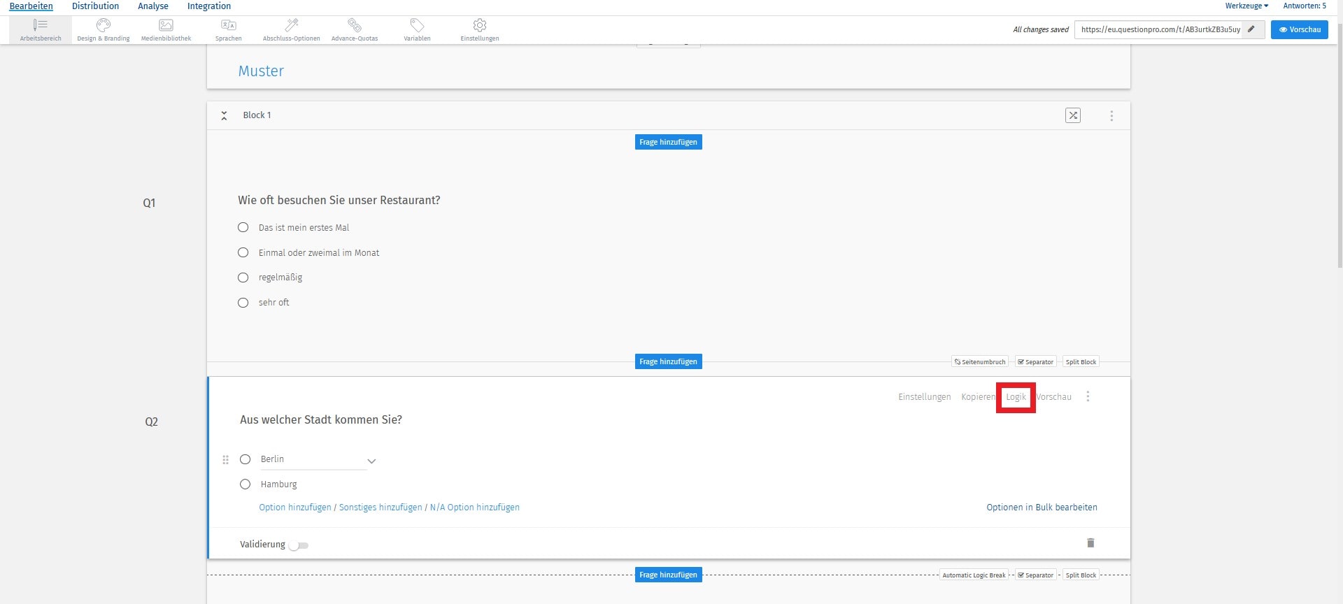This screenshot has width=1343, height=604.
Task: Click 'N/A Option hinzufügen' link
Action: coord(475,508)
